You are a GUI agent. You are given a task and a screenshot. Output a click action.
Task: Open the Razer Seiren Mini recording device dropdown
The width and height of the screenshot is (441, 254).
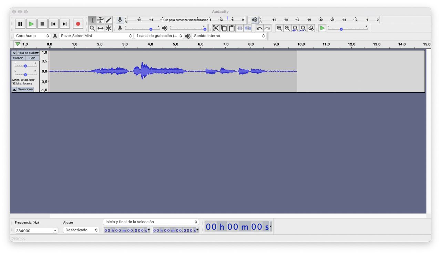96,36
